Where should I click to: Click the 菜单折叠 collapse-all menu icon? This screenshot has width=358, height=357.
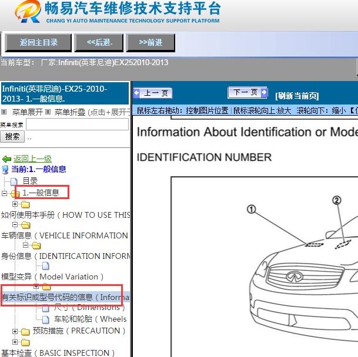[x=48, y=112]
